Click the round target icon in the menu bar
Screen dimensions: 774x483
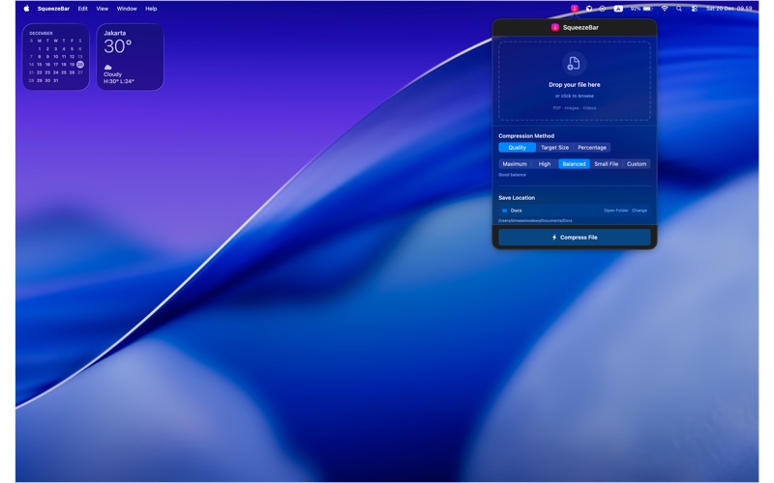click(603, 9)
